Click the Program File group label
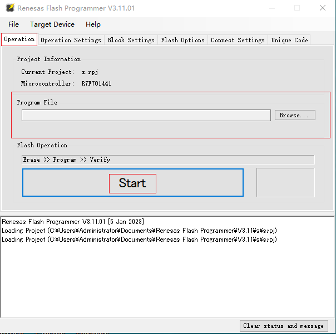Screen dimensions: 336x334 pyautogui.click(x=37, y=103)
